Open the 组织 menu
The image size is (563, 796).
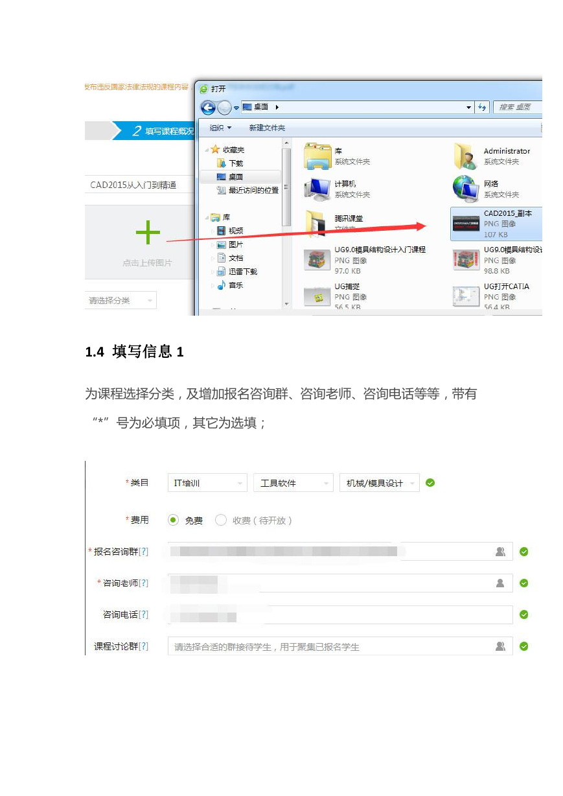(x=220, y=128)
